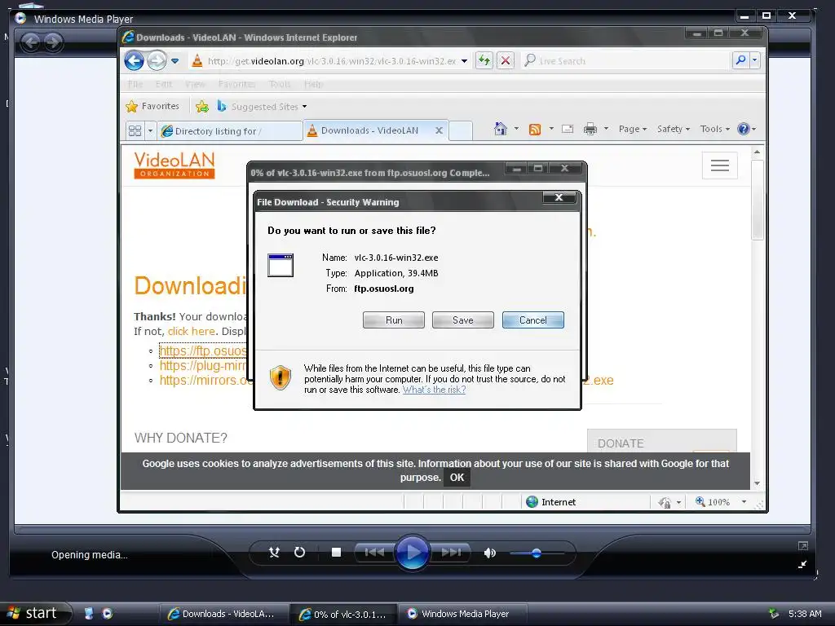This screenshot has height=626, width=835.
Task: Open the Favorites menu in the menu bar
Action: [x=237, y=84]
